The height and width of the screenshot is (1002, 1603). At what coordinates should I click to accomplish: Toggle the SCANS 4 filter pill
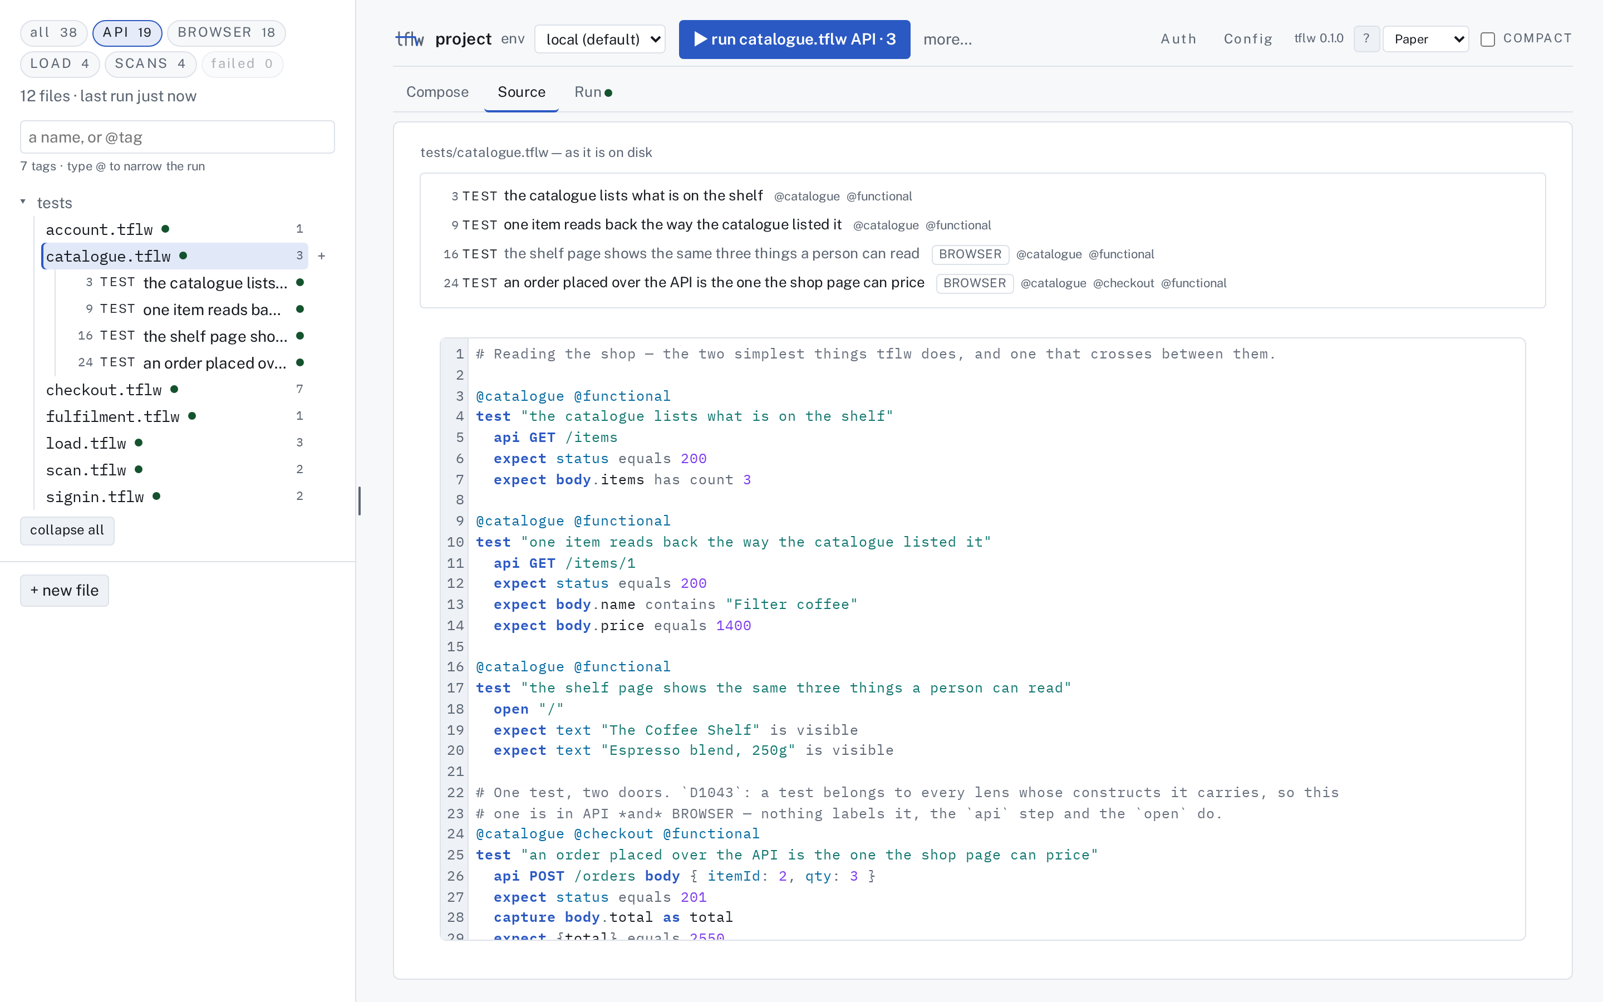coord(150,63)
